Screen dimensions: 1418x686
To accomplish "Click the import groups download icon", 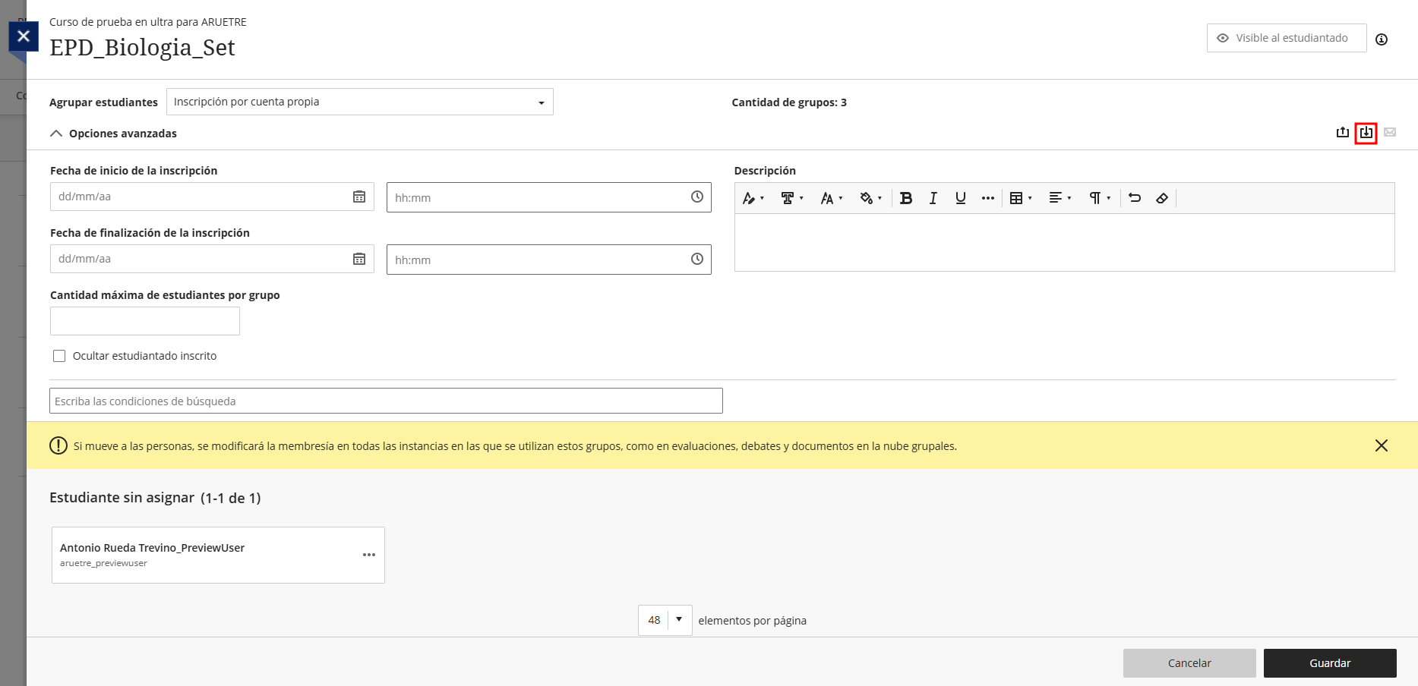I will (x=1366, y=133).
